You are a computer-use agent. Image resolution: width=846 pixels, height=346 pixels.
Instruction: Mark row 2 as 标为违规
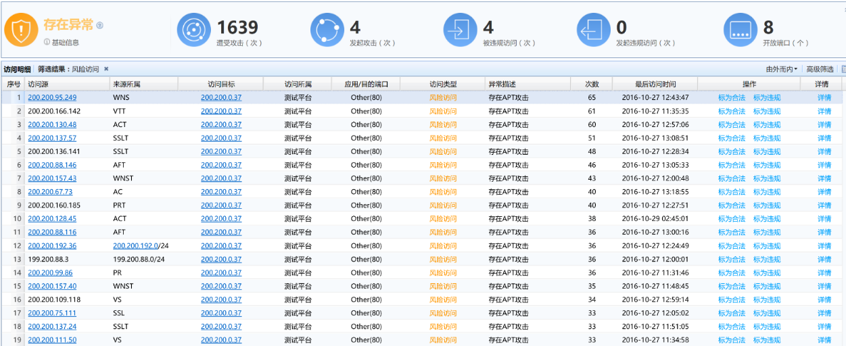click(767, 111)
